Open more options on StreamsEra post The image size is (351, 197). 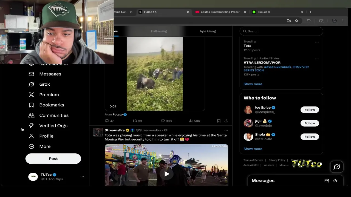click(226, 130)
